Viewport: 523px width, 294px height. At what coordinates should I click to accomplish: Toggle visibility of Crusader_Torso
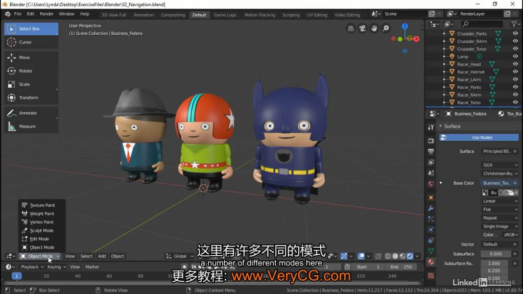[x=515, y=48]
